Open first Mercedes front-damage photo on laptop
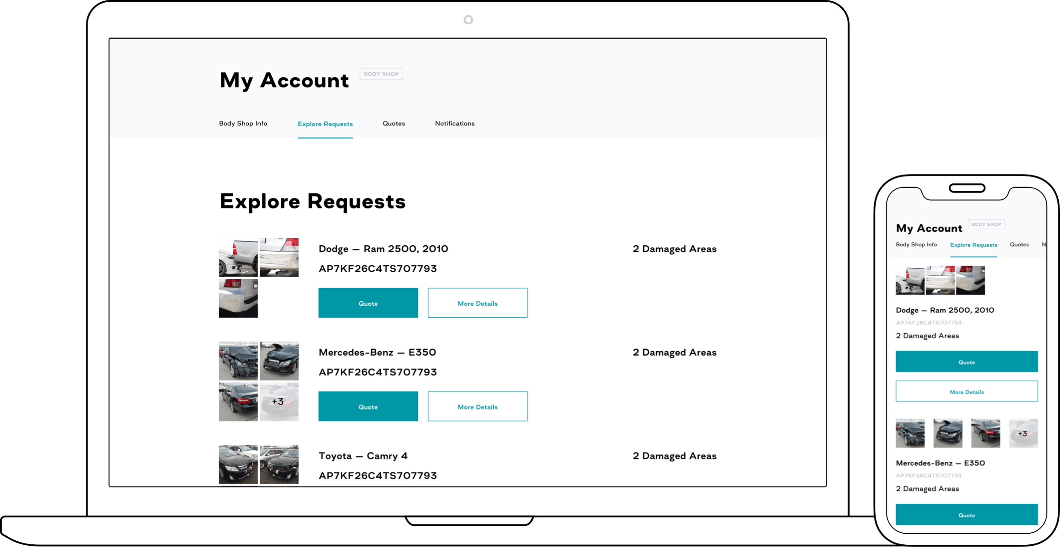Screen dimensions: 1060x547 click(x=238, y=361)
